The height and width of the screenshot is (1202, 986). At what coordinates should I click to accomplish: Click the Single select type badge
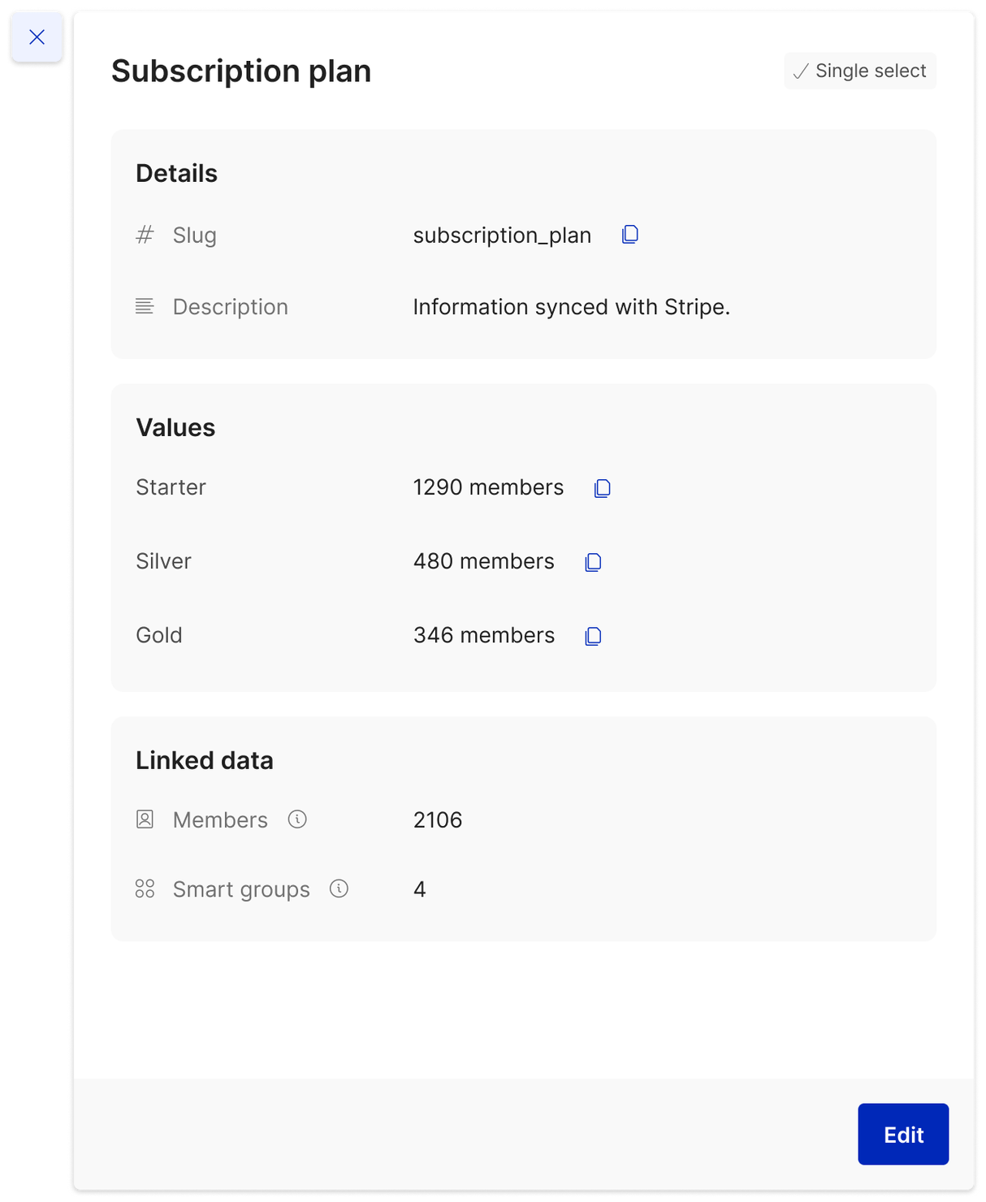(x=860, y=71)
